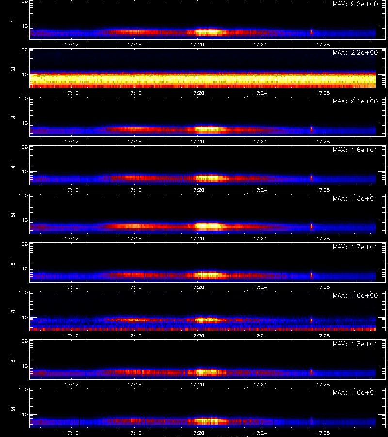This screenshot has width=388, height=437.
Task: Click the 17:28 tick label under panel 9F
Action: coord(323,433)
